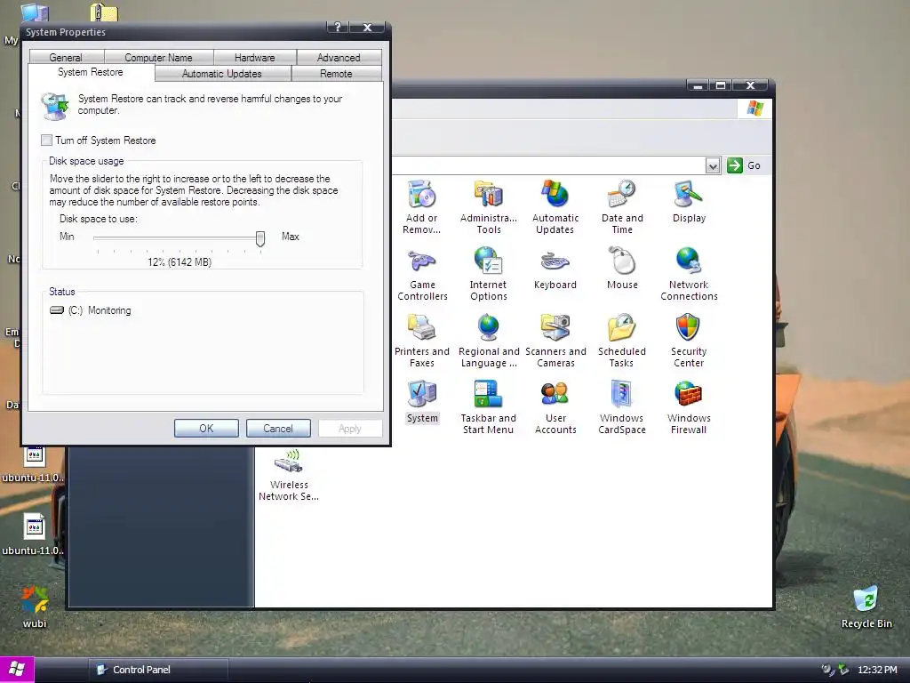Select the wubi desktop icon

click(x=35, y=607)
